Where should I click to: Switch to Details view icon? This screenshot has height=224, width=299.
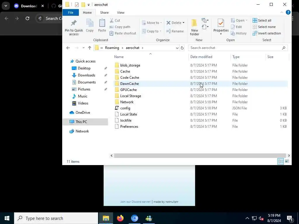(x=281, y=162)
